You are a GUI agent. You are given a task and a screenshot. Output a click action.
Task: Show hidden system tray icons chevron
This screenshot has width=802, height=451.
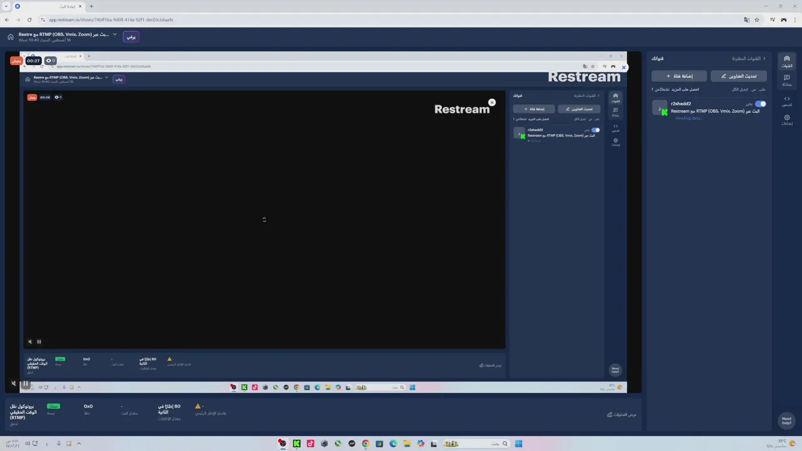point(79,443)
